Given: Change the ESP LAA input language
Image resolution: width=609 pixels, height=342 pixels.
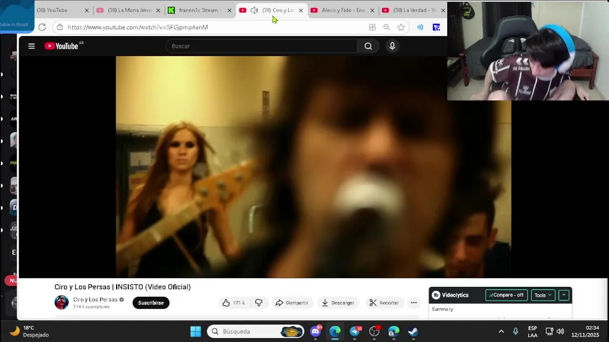Looking at the screenshot, I should 532,332.
